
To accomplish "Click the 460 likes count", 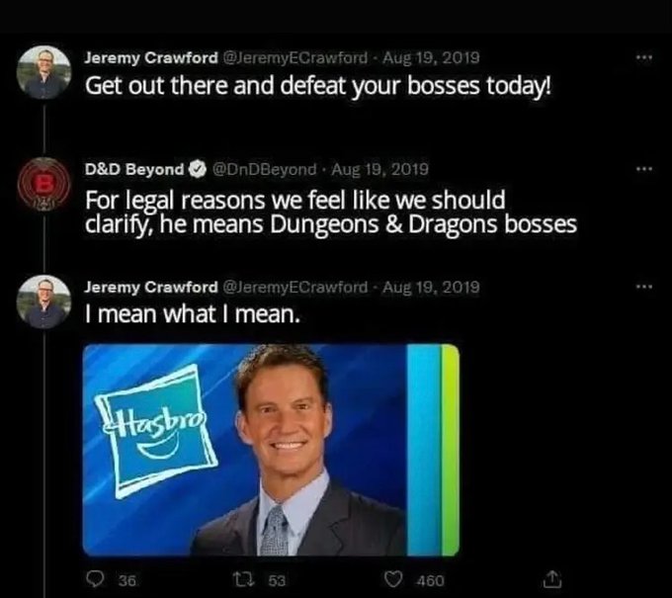I will click(430, 580).
